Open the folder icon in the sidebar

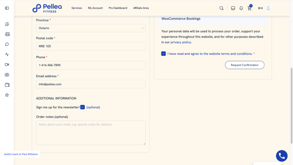[7, 85]
